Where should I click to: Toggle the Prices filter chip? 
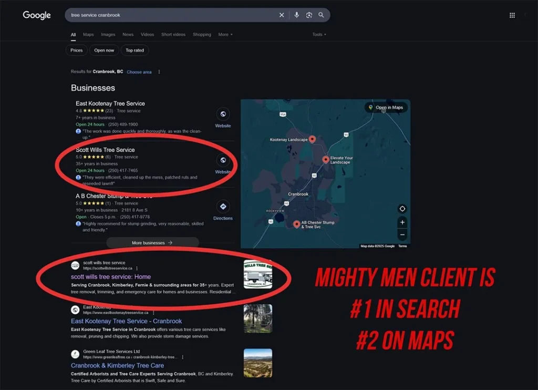(x=77, y=50)
